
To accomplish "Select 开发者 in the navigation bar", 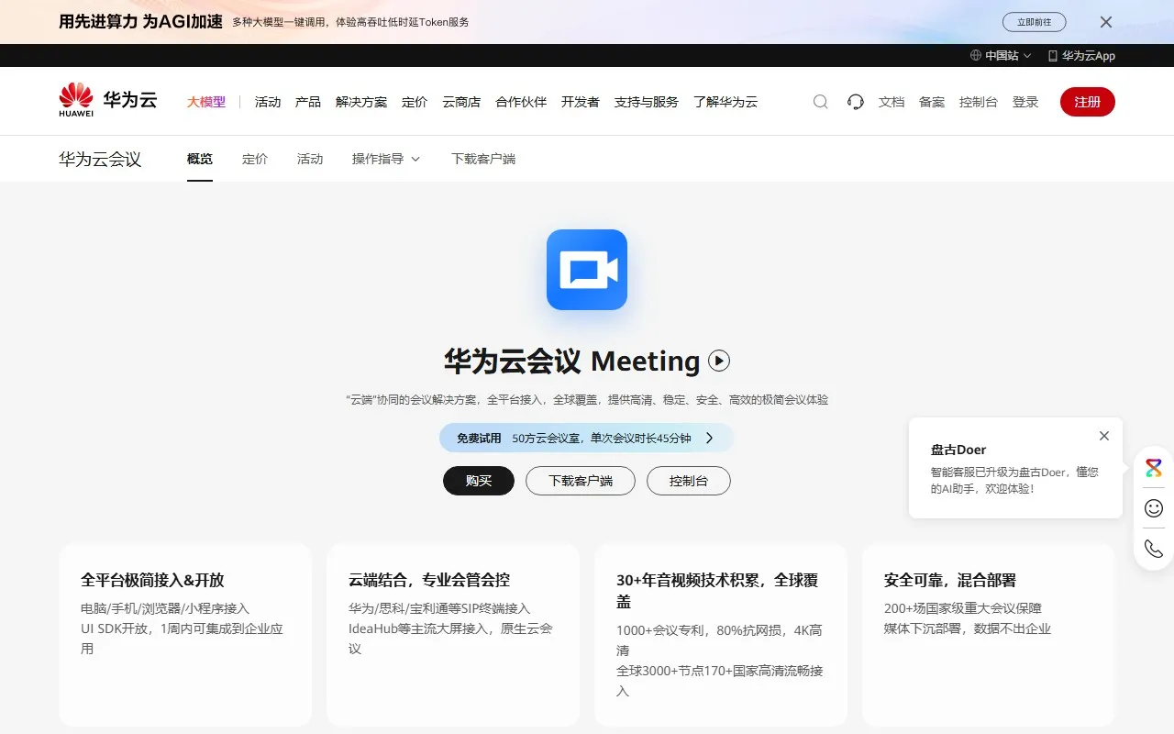I will tap(580, 101).
